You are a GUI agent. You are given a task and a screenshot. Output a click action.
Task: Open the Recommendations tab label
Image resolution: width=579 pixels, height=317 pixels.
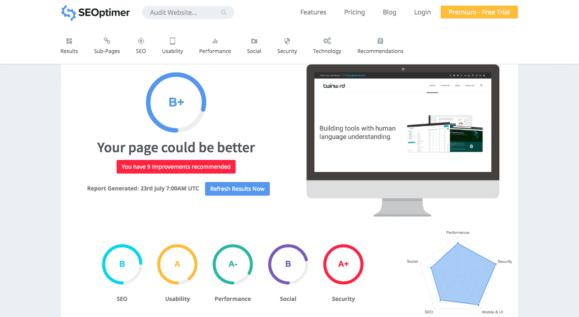point(380,51)
